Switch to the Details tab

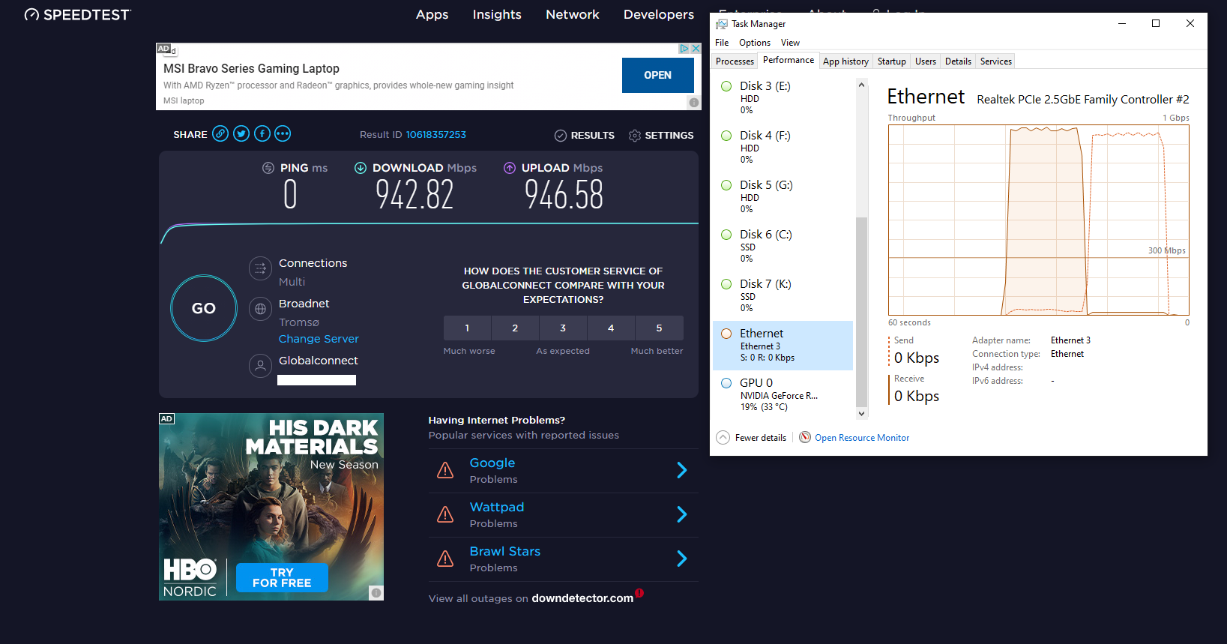point(958,61)
